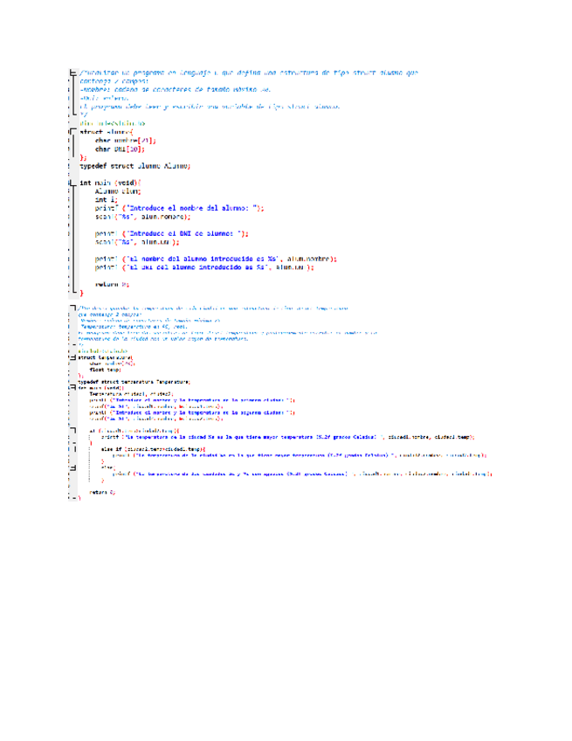Collapse the top comment block of first program
Viewport: 572px width, 741px height.
coord(72,72)
